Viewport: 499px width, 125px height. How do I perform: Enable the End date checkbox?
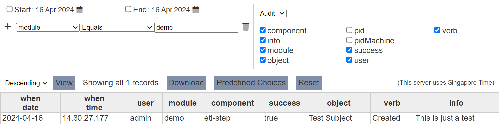coord(128,9)
